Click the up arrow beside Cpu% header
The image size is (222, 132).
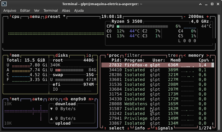pyautogui.click(x=213, y=60)
